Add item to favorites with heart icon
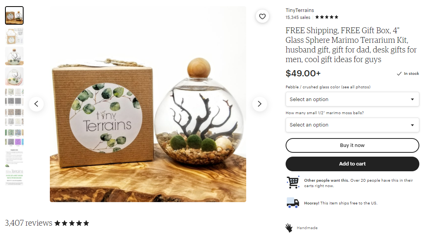This screenshot has height=233, width=429. (262, 16)
